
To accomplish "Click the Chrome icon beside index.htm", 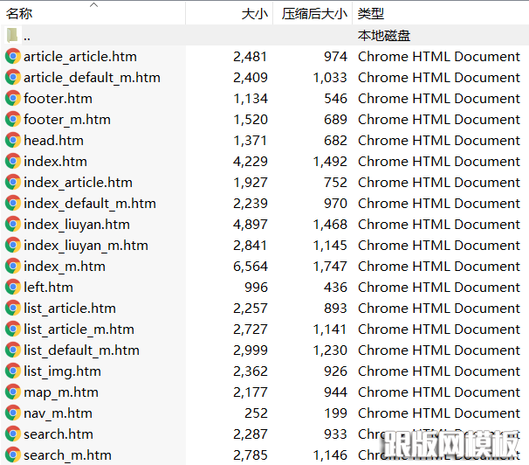I will pyautogui.click(x=13, y=161).
